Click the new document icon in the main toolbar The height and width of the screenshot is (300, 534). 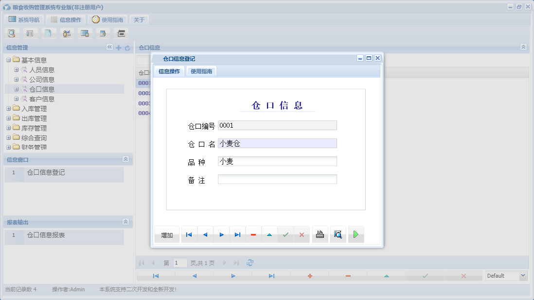tap(48, 33)
